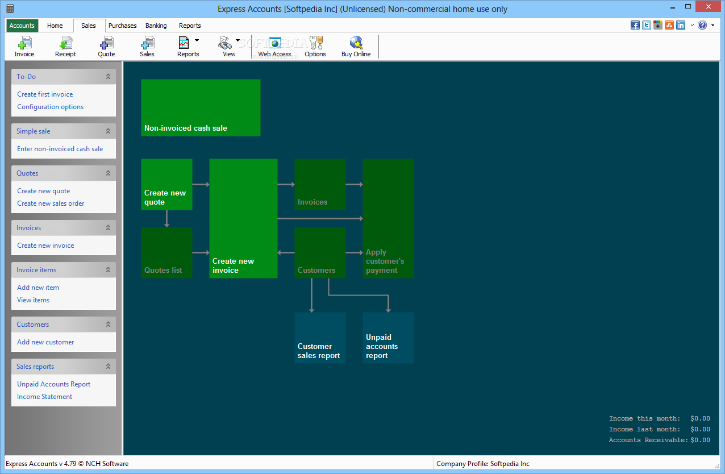
Task: Click Apply customer's payment tile
Action: click(388, 218)
